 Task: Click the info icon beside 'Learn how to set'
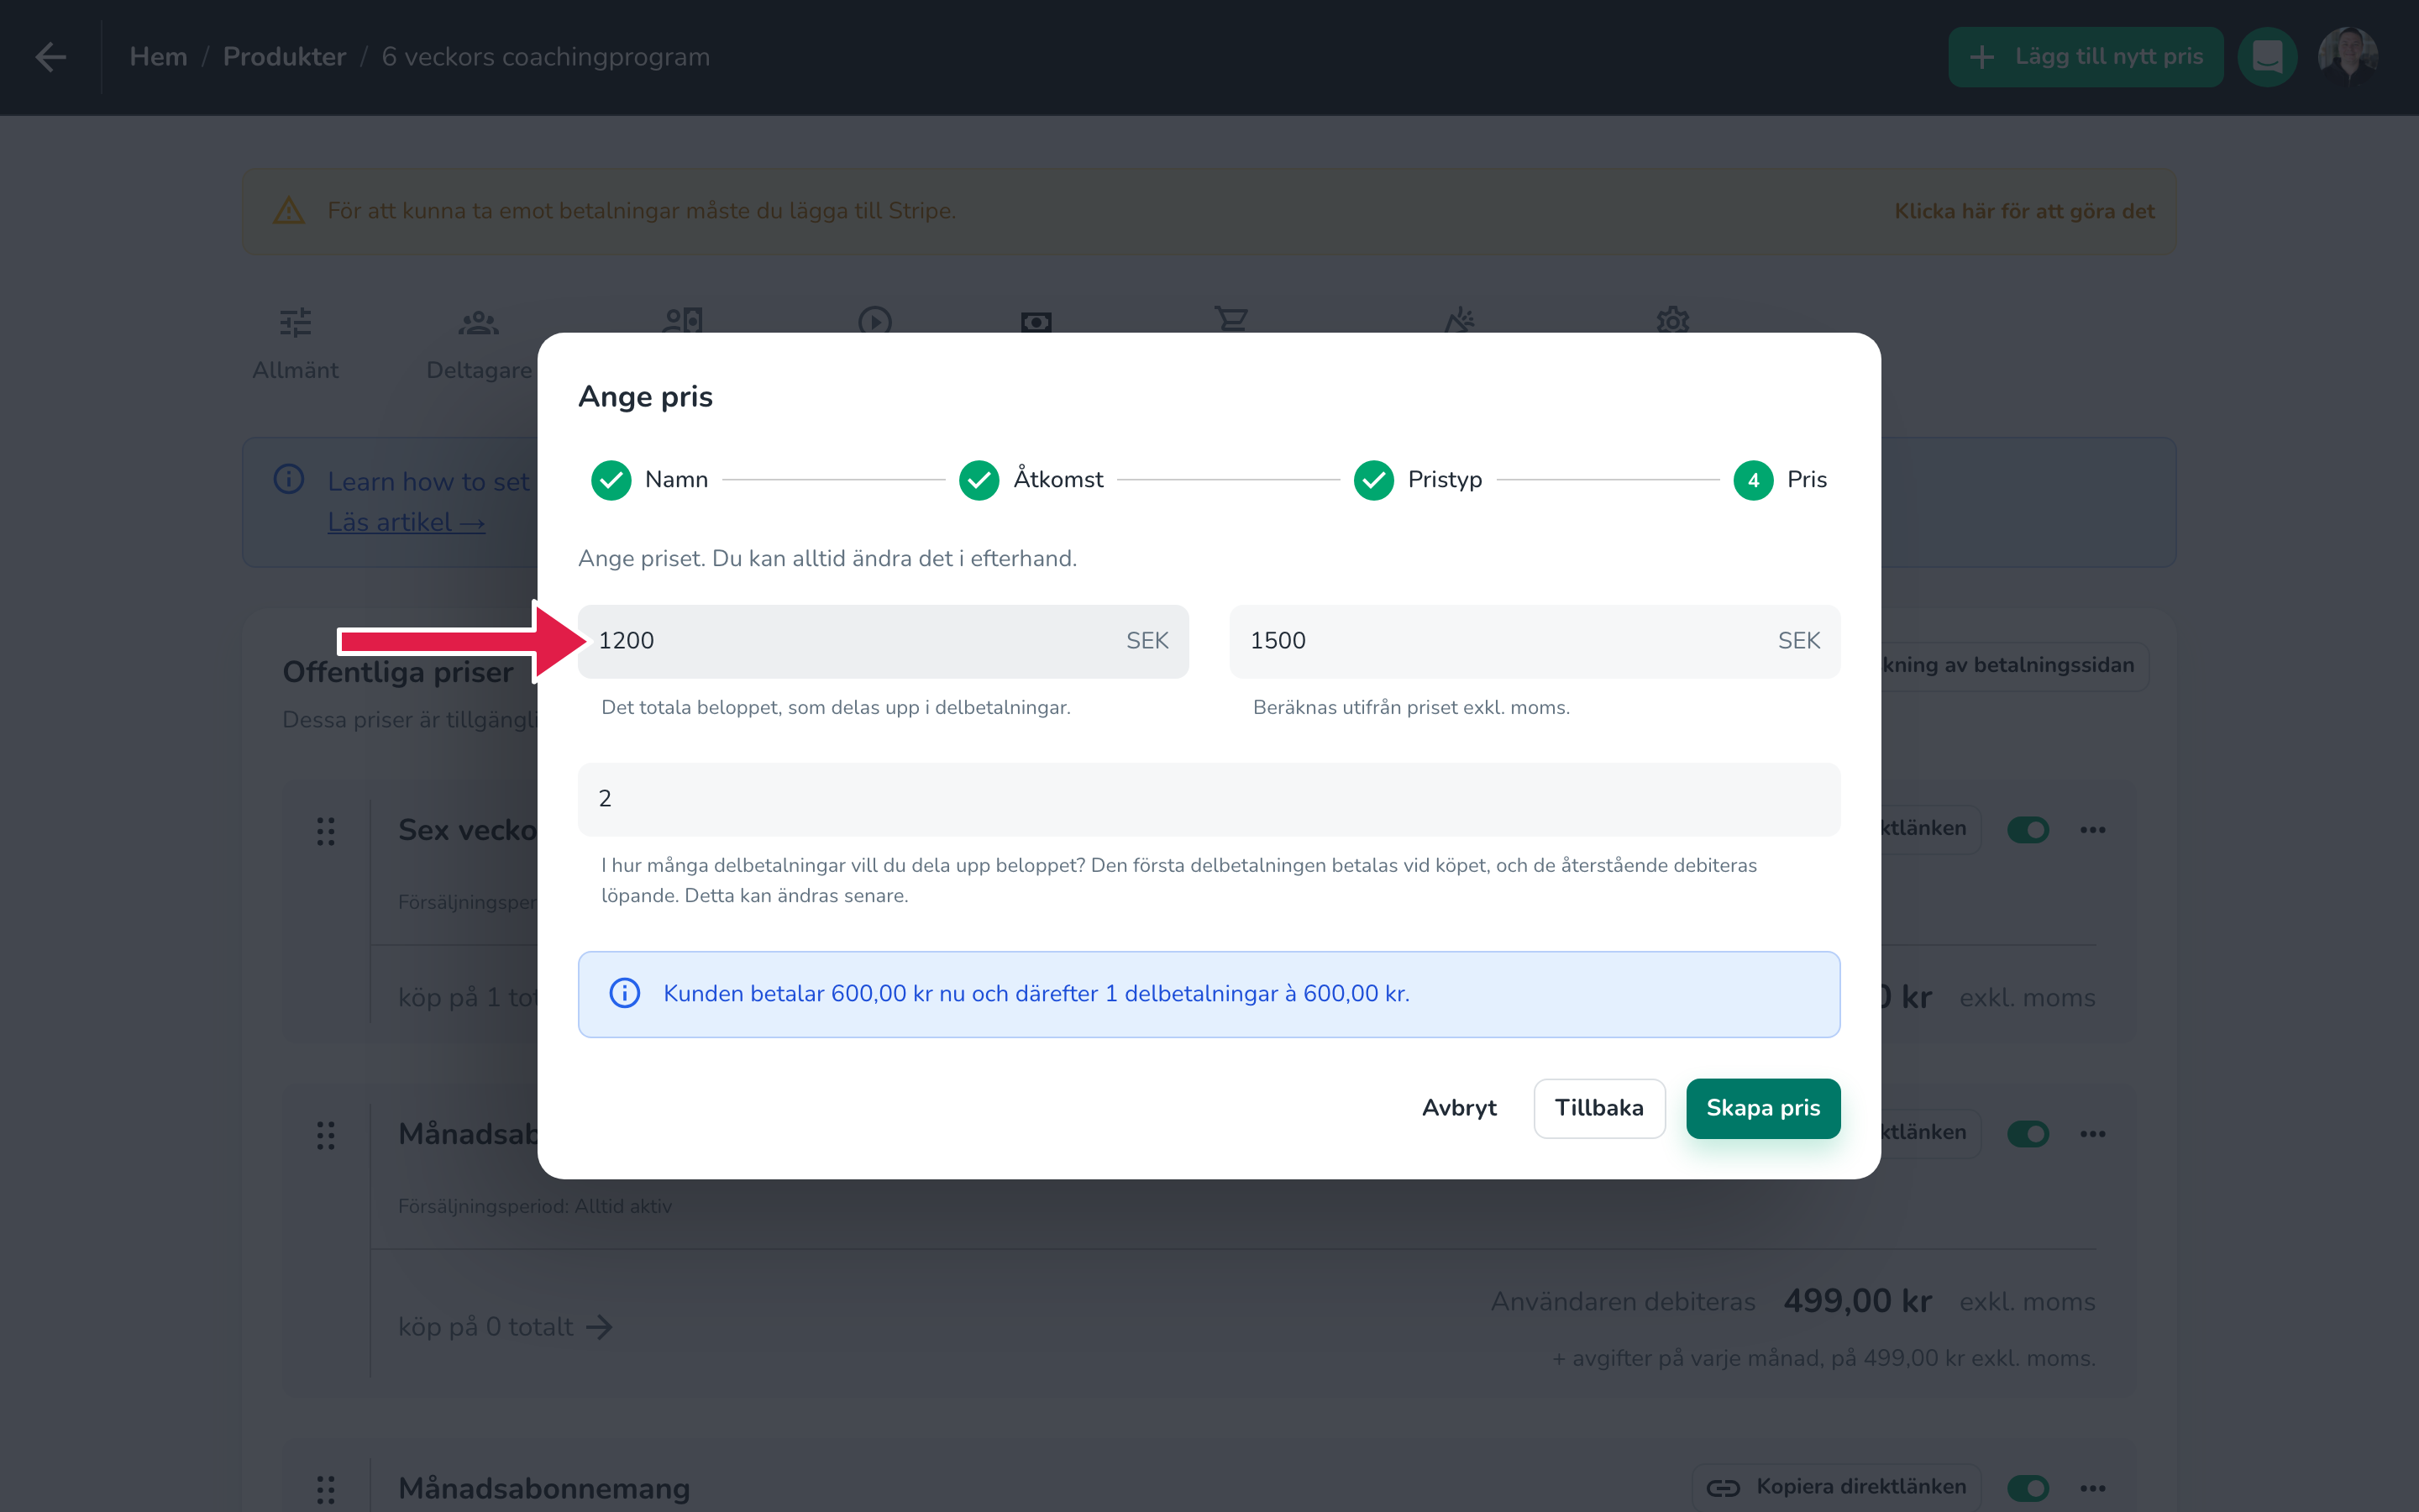[x=289, y=479]
